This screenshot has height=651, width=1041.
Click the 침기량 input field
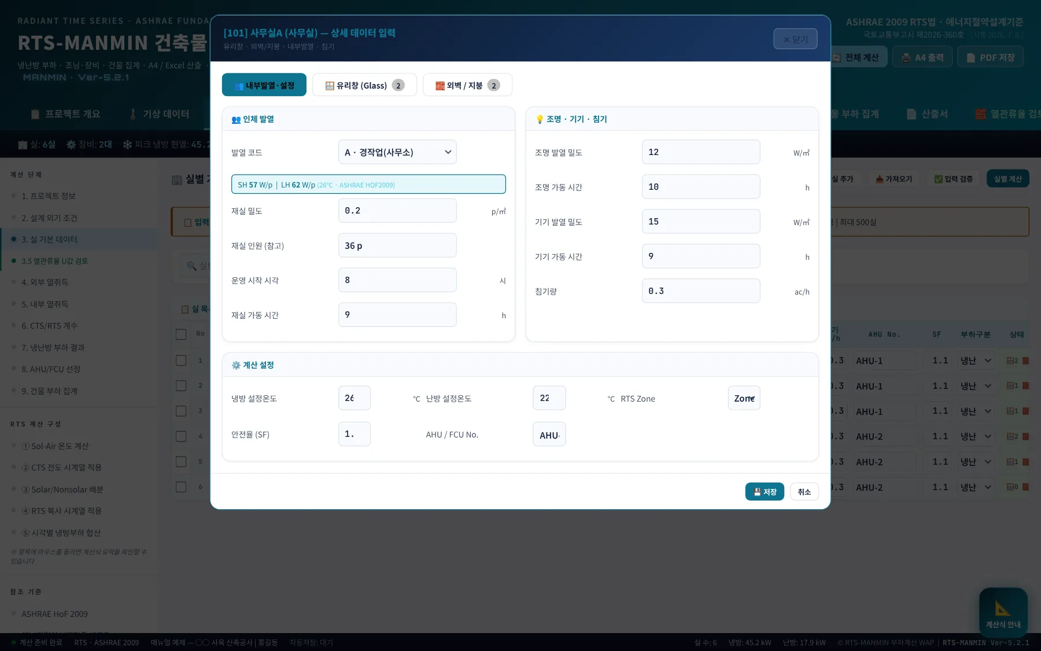point(701,291)
